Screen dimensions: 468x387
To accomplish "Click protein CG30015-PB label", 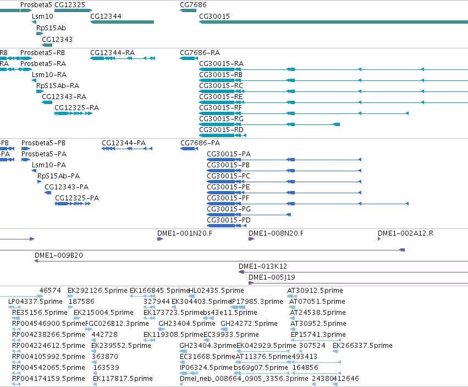I will (228, 165).
